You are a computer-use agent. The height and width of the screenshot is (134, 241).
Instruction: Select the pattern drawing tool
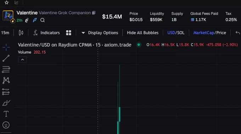point(6,80)
